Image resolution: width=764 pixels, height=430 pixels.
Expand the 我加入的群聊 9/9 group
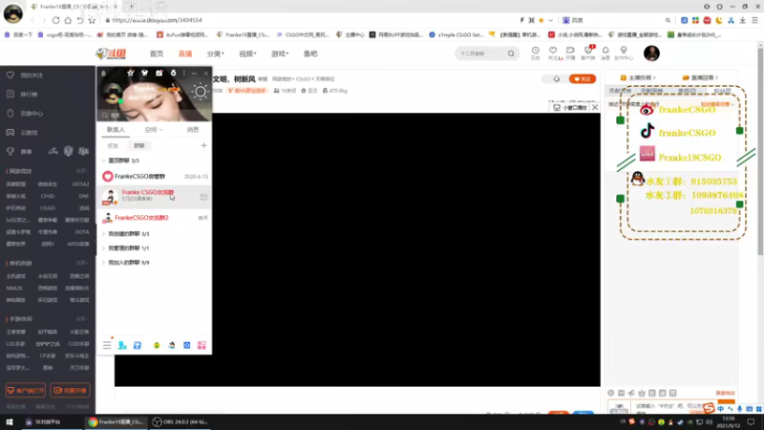(125, 262)
